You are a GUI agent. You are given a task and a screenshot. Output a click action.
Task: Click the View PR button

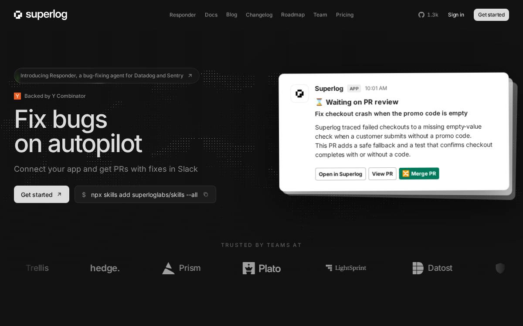382,174
